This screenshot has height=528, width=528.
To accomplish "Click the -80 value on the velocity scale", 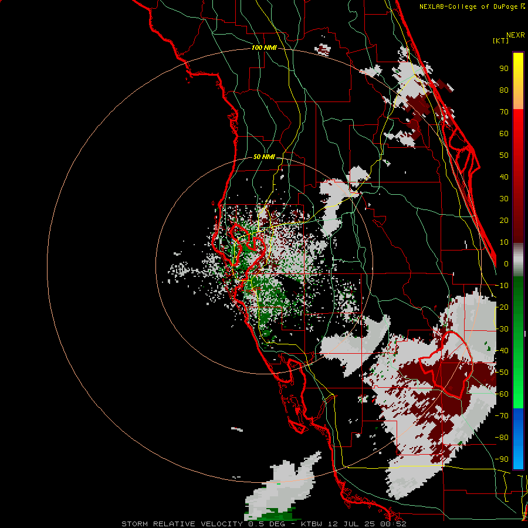I will [x=502, y=438].
